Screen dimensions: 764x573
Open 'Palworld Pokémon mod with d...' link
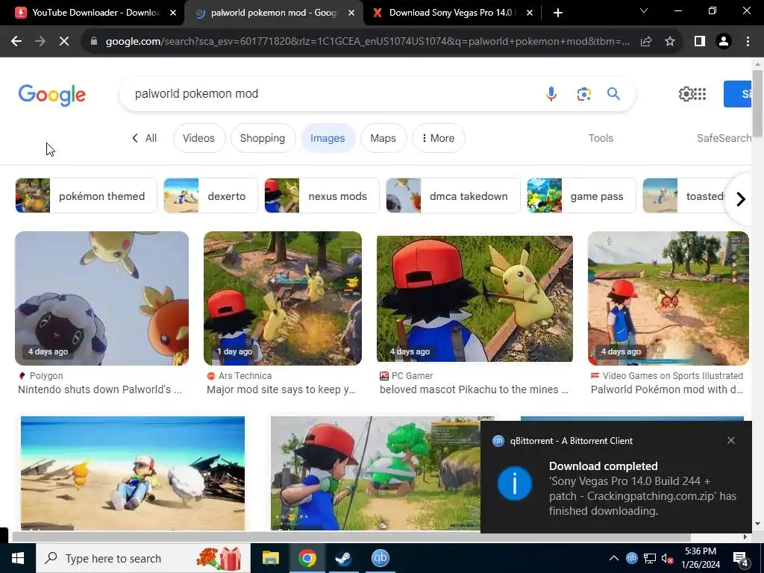point(666,389)
